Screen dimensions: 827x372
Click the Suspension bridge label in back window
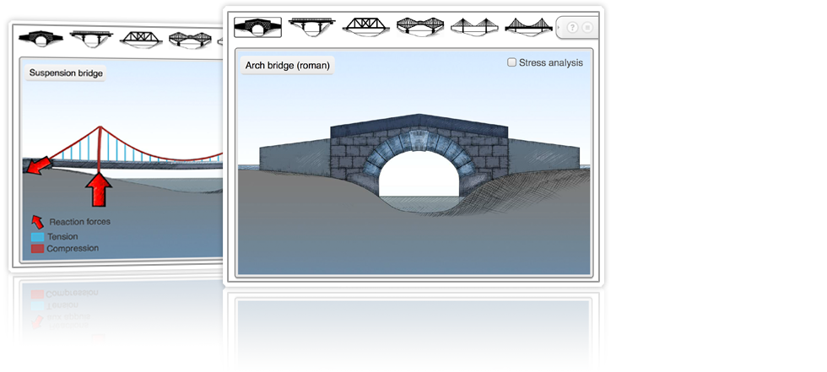[66, 73]
